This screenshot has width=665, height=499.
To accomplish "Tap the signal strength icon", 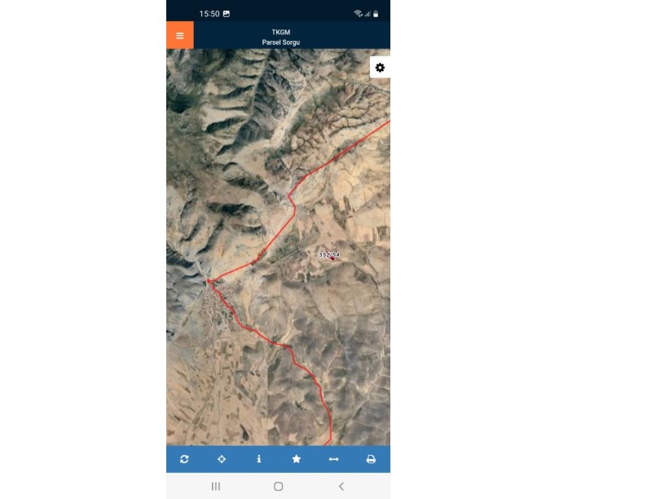I will [368, 14].
